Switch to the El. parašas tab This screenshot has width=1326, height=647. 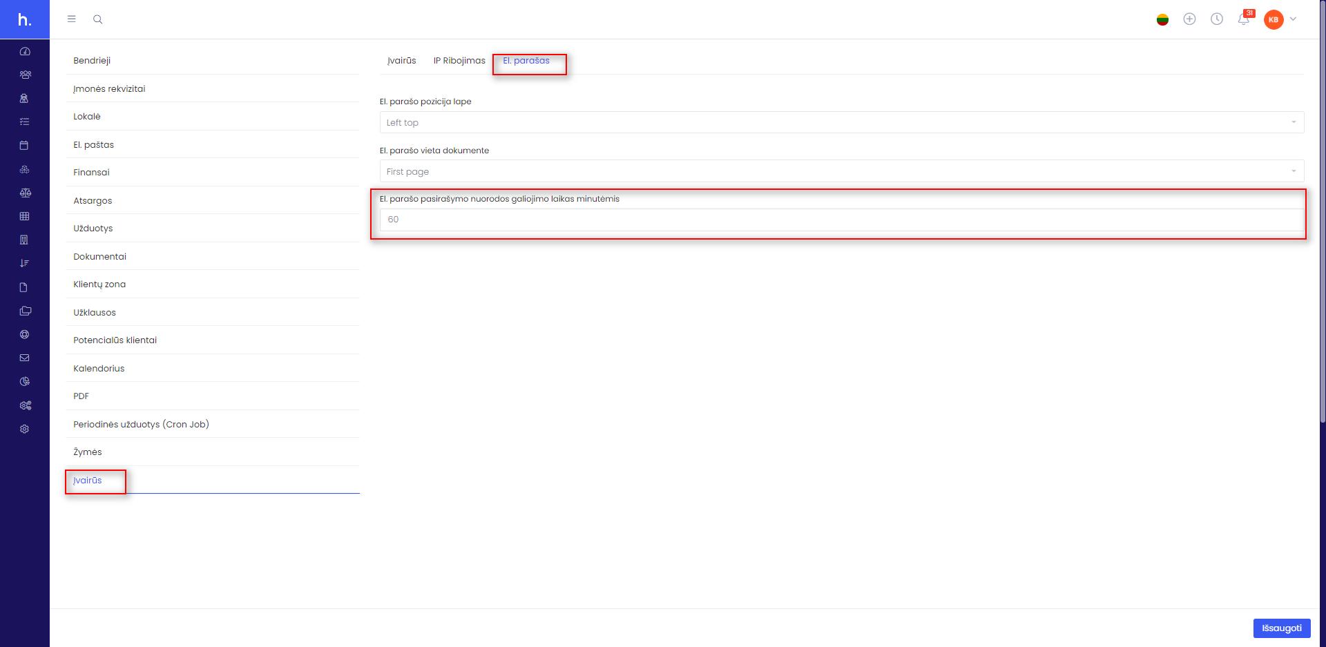point(526,61)
